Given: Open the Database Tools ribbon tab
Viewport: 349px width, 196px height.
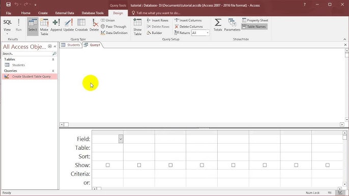Looking at the screenshot, I should [93, 13].
